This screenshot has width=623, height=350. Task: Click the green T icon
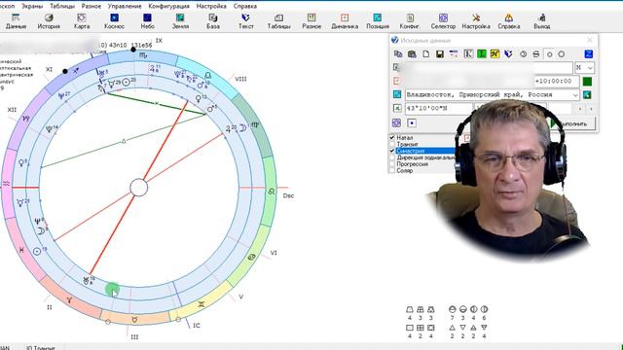click(x=482, y=54)
